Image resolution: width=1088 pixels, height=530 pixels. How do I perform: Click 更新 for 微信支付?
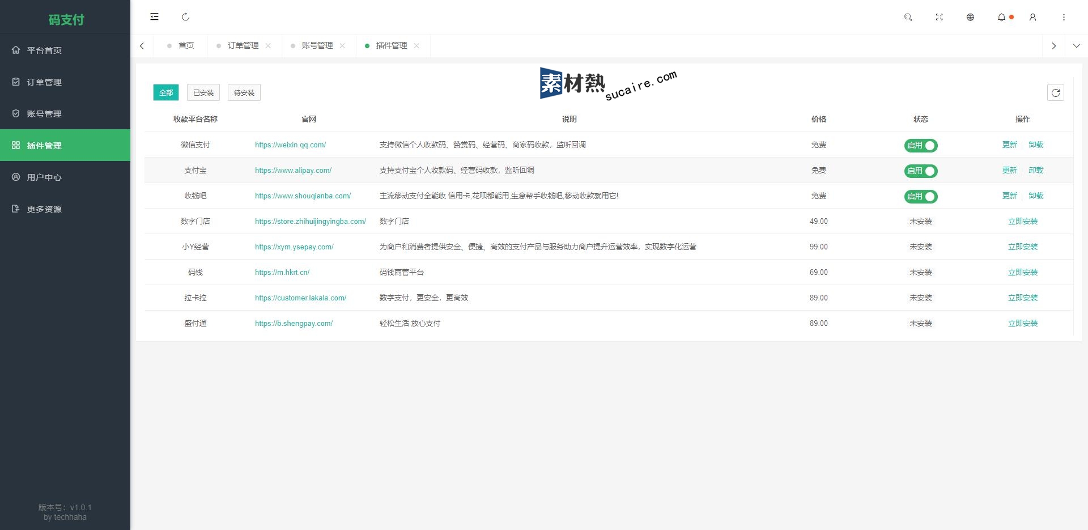[x=1010, y=145]
